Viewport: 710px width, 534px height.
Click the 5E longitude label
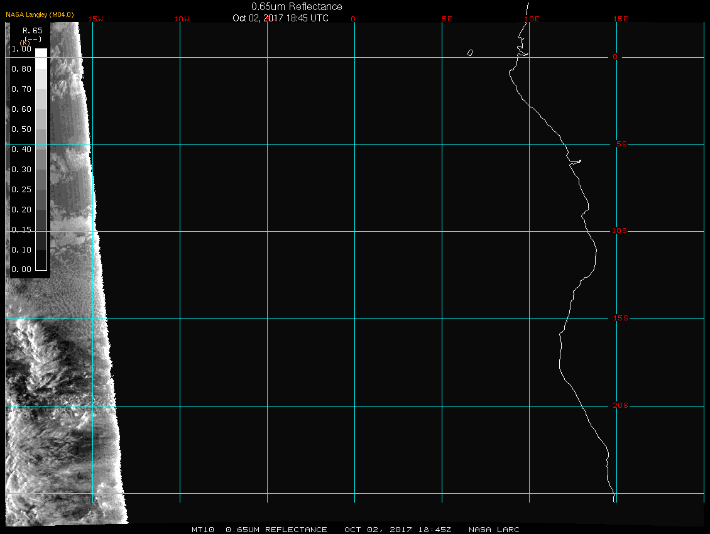tap(447, 19)
